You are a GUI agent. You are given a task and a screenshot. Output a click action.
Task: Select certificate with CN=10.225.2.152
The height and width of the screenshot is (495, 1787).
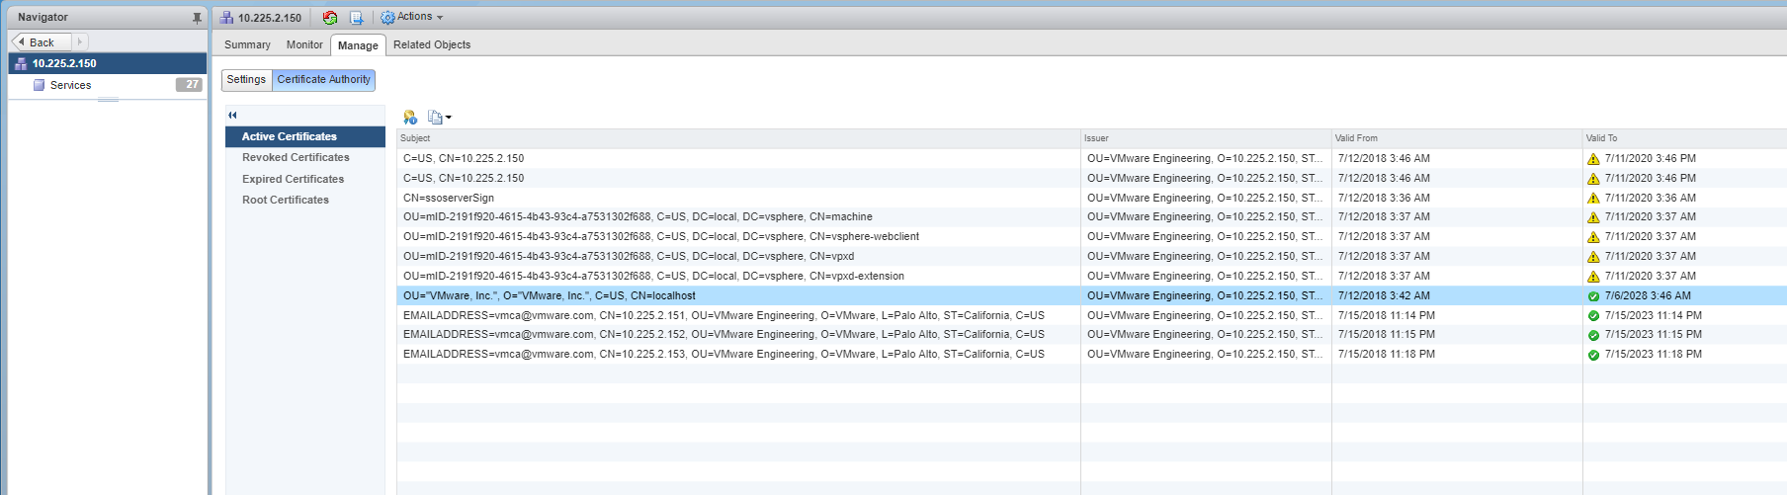tap(1091, 335)
